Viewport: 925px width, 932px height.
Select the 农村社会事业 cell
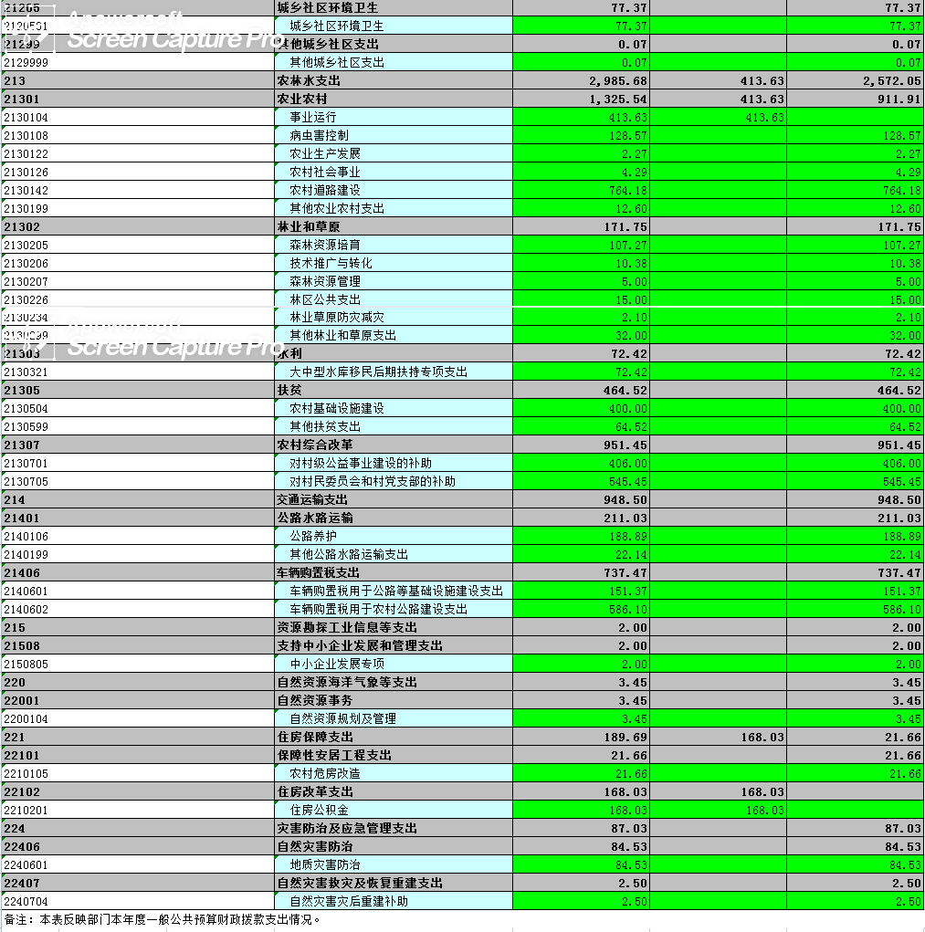(x=394, y=172)
